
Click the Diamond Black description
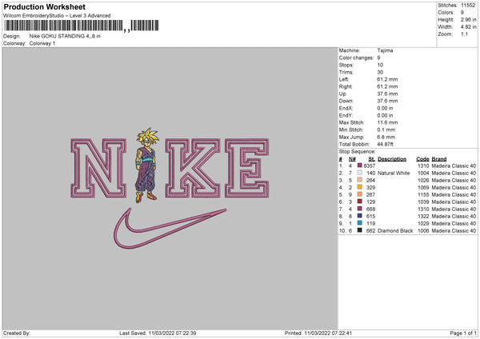tap(395, 231)
